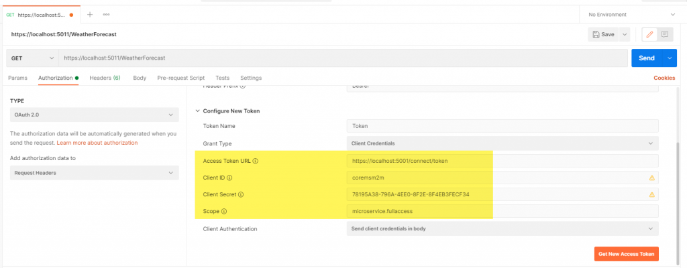Switch to the Tests tab
The image size is (687, 268).
coord(222,78)
